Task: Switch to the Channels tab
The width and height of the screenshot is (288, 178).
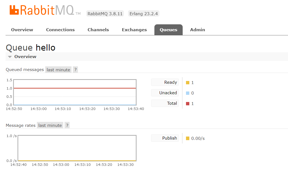Action: (98, 30)
